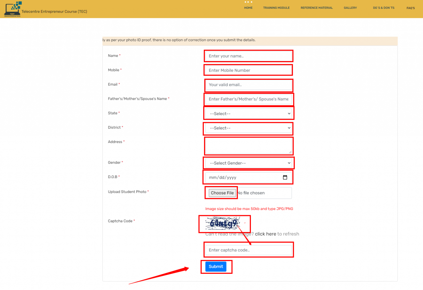This screenshot has height=290, width=423.
Task: Click Choose File to upload student photo
Action: click(x=222, y=193)
